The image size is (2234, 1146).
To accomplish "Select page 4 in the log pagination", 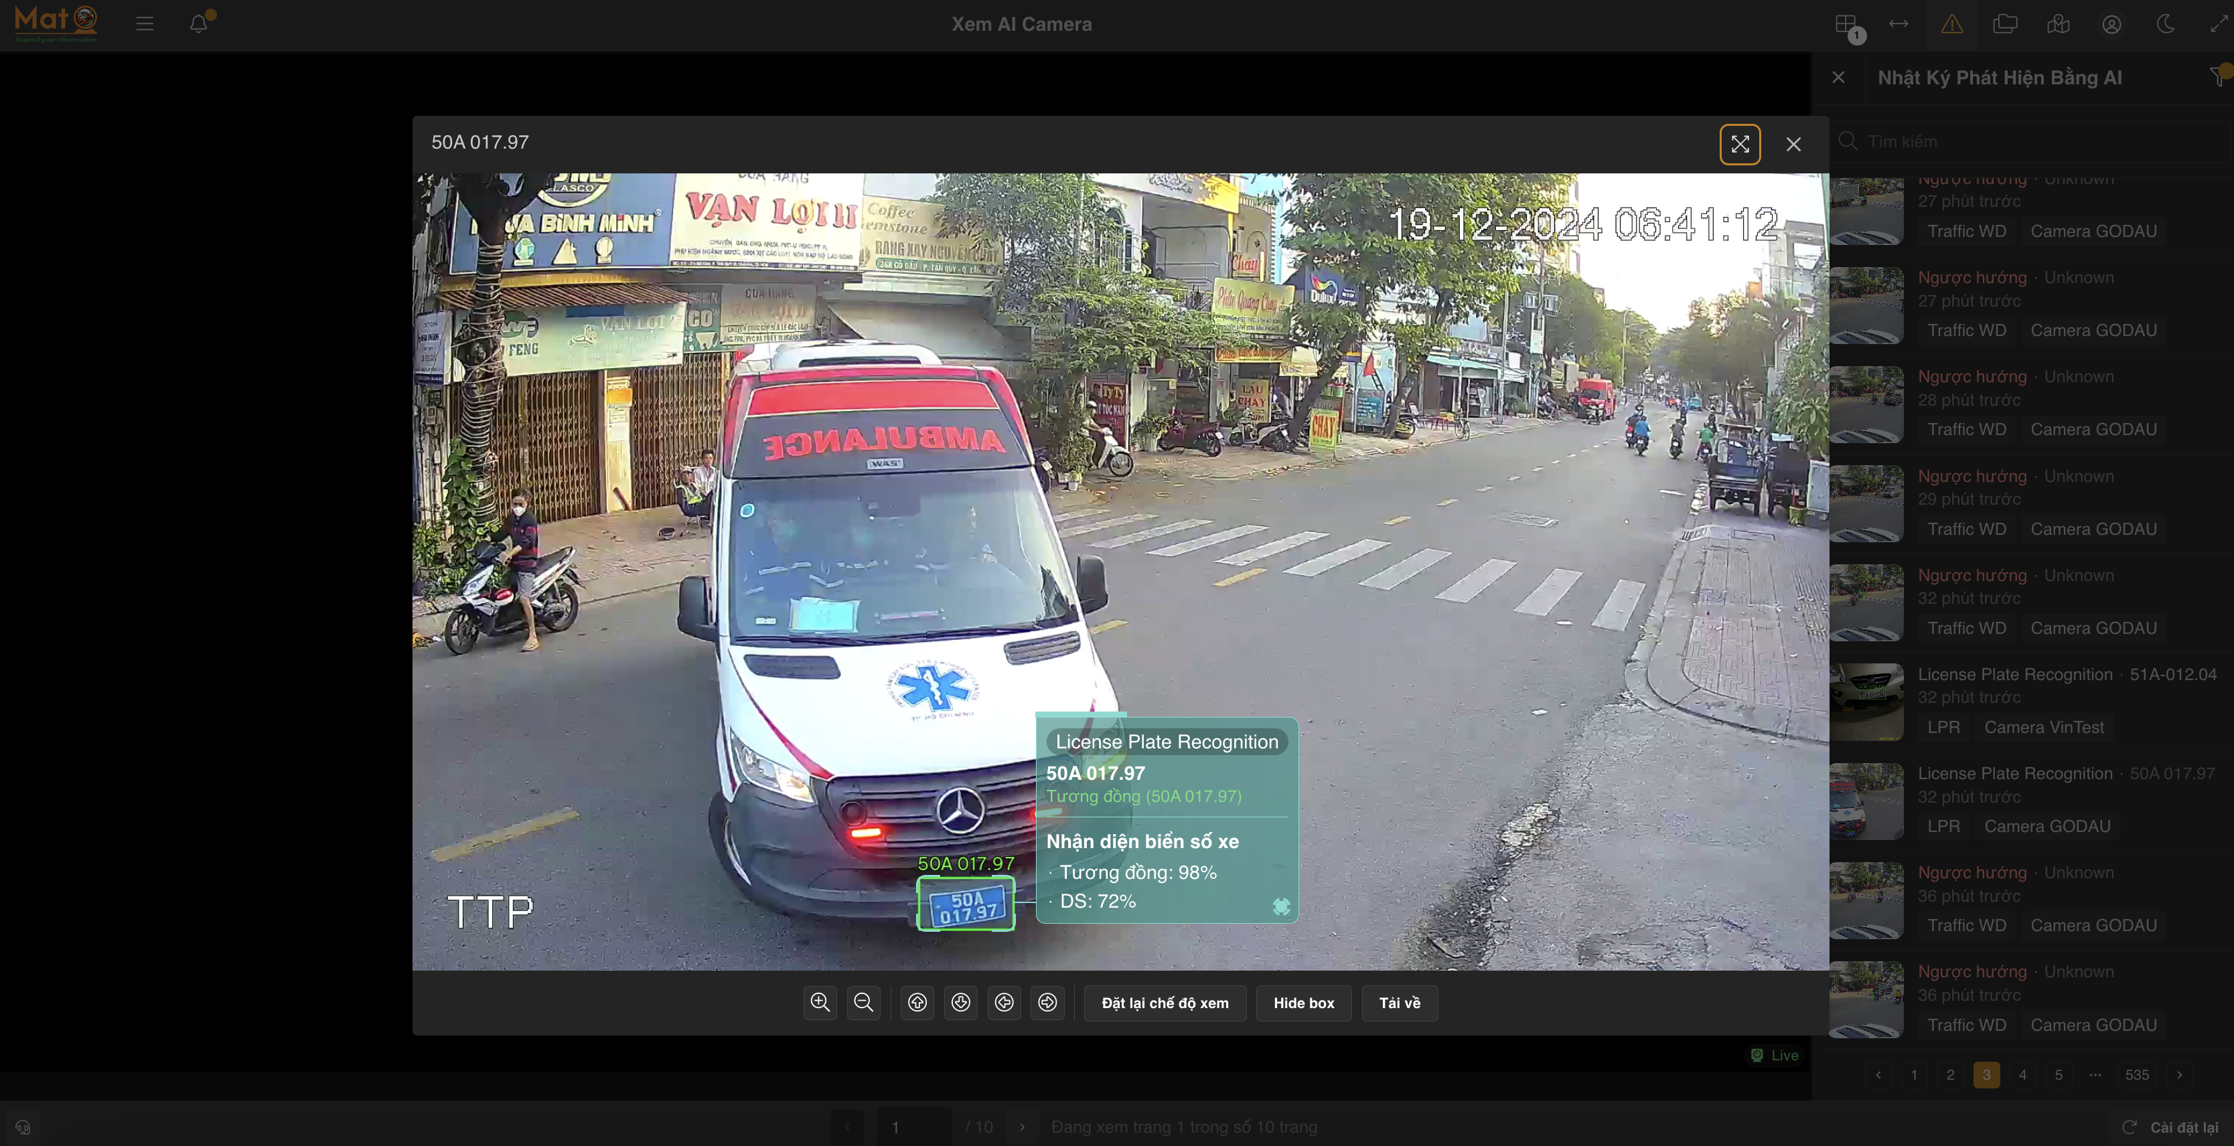I will [2022, 1075].
